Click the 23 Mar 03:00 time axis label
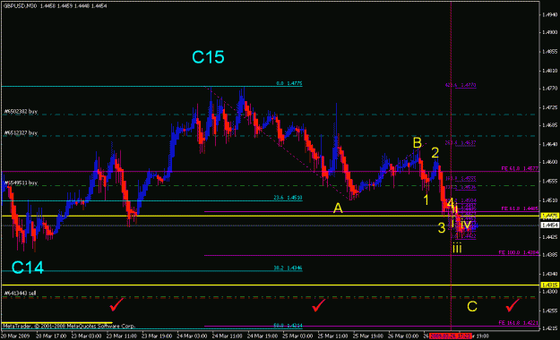The image size is (560, 340). tap(86, 336)
